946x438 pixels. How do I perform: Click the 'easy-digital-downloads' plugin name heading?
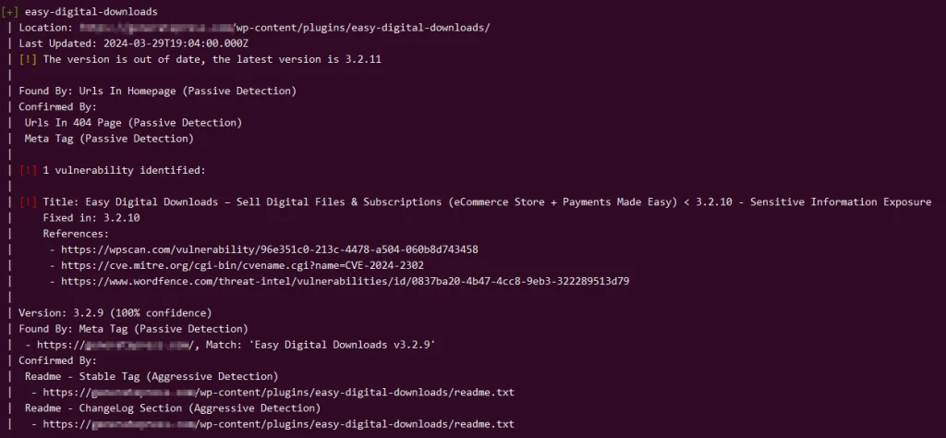tap(91, 12)
